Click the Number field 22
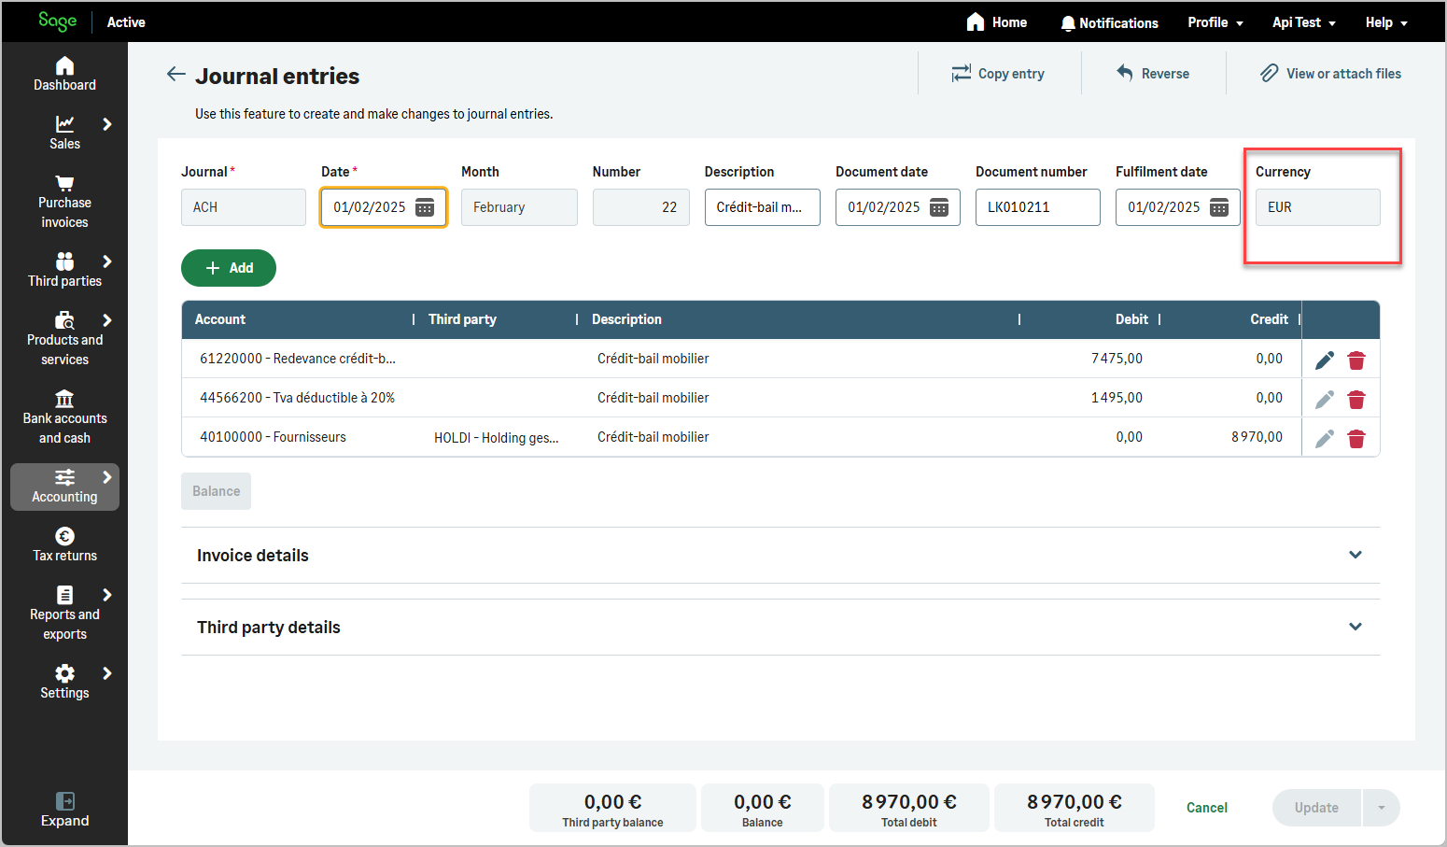Viewport: 1447px width, 847px height. click(641, 207)
